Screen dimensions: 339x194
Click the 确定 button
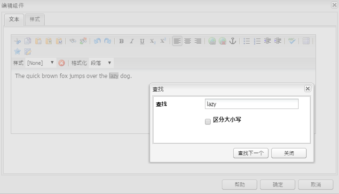(x=277, y=185)
